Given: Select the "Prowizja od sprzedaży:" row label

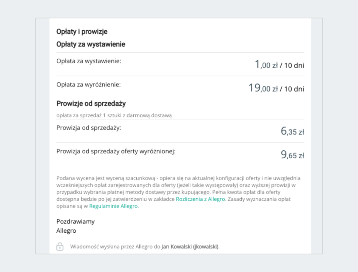Looking at the screenshot, I should [x=89, y=128].
